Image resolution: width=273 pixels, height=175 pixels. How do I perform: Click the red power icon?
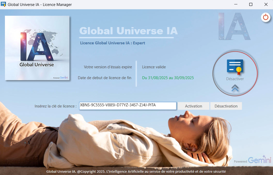265,18
